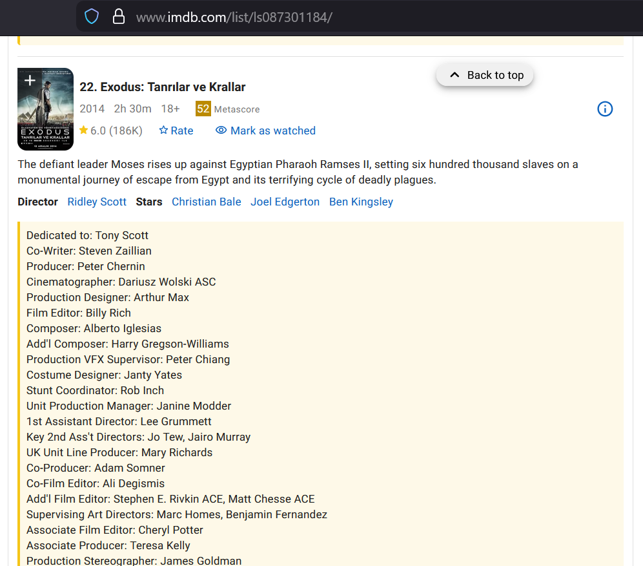Click the plus watchlist icon on poster
This screenshot has width=643, height=566.
(x=30, y=81)
